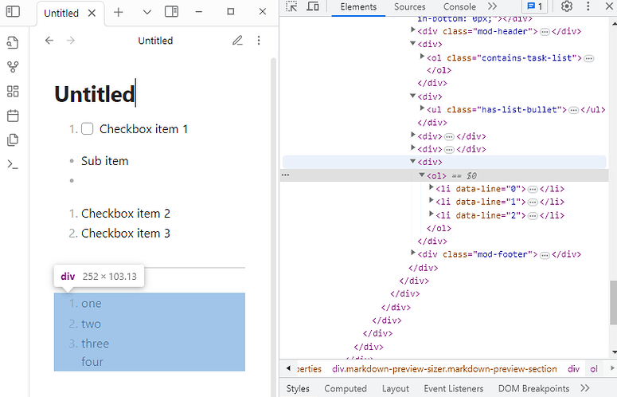Show more DevTools tabs chevron
This screenshot has height=397, width=617.
click(492, 6)
